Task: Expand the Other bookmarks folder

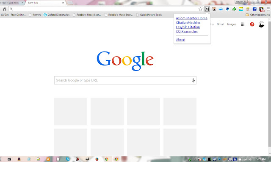Action: (x=258, y=15)
